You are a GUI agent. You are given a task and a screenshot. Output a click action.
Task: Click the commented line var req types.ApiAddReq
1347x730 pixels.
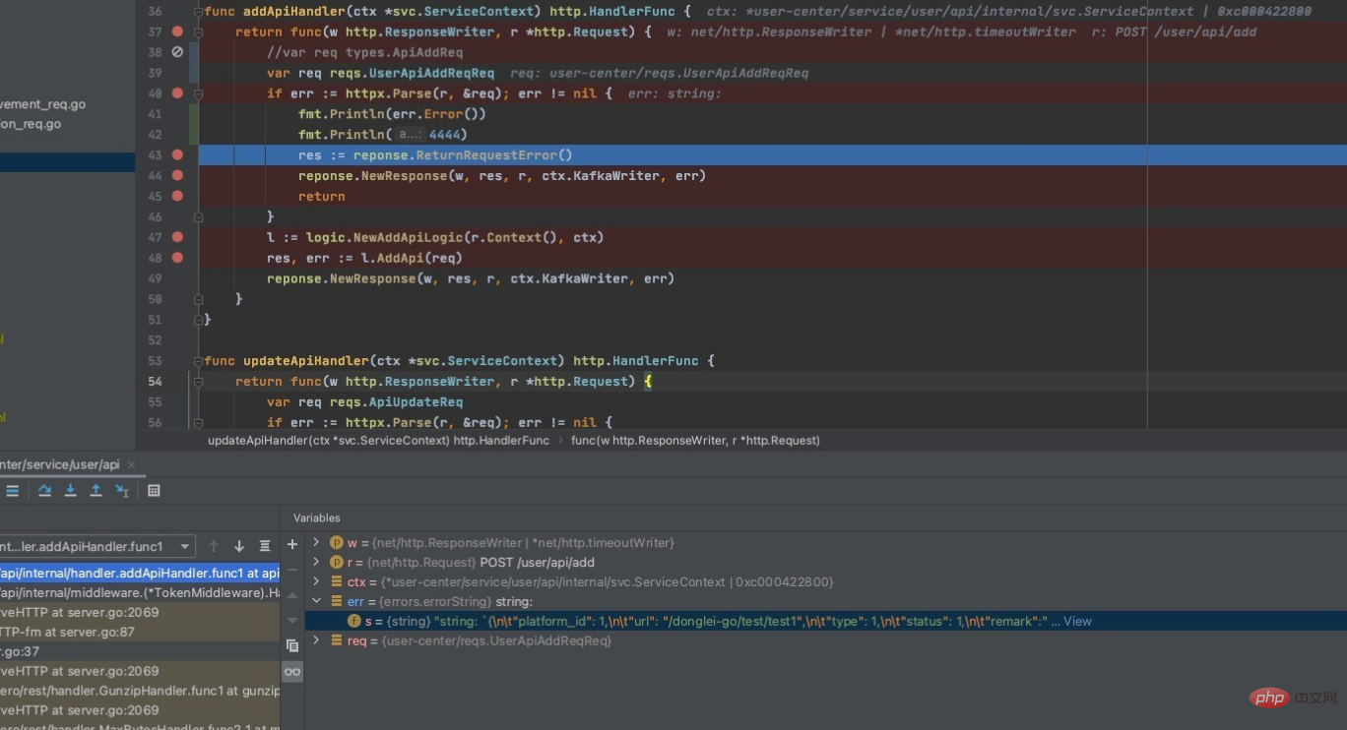364,52
